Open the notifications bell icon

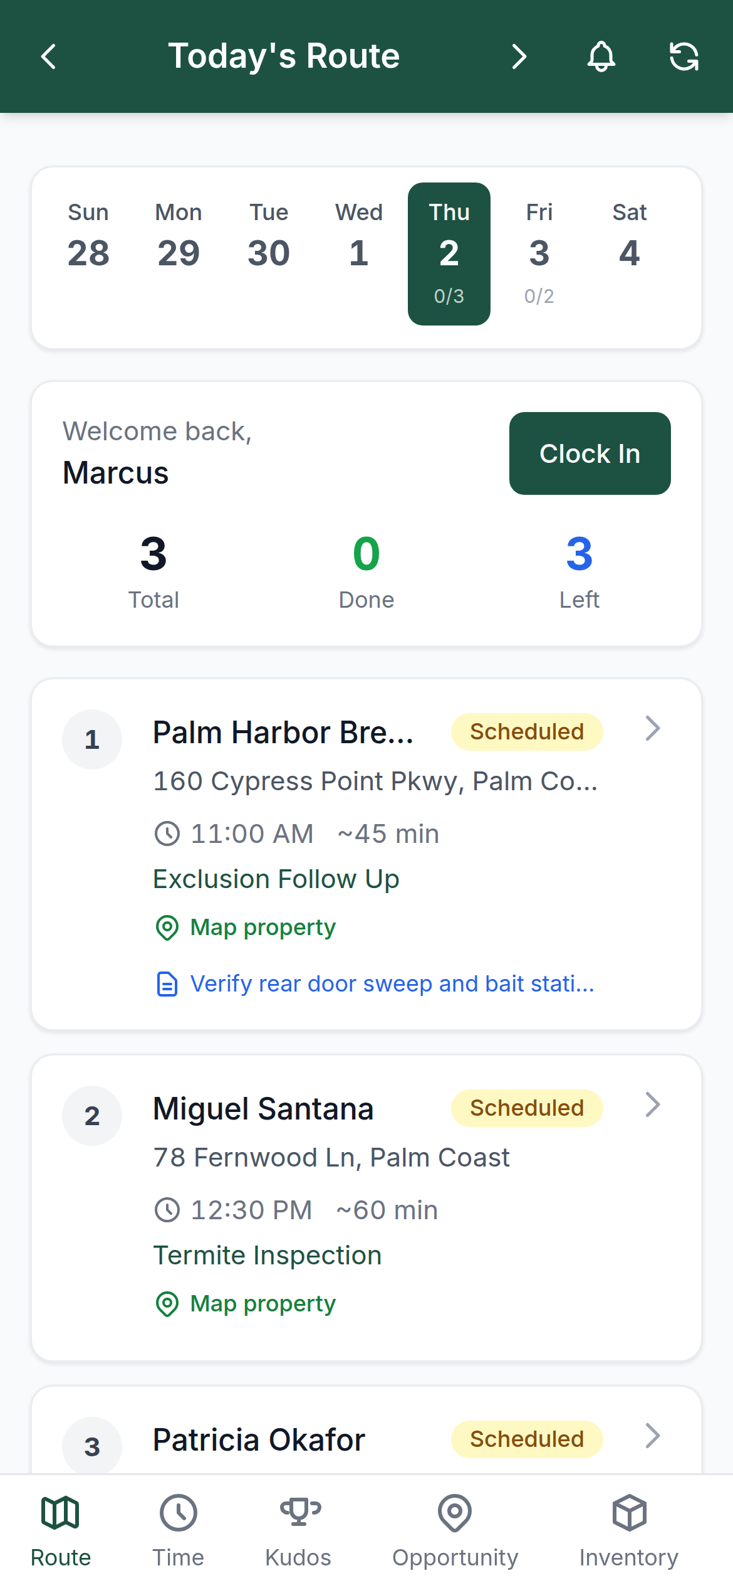coord(601,56)
